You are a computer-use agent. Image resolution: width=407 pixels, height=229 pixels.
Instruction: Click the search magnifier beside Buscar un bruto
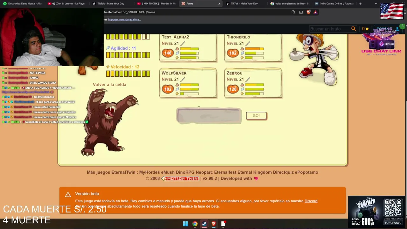point(353,29)
